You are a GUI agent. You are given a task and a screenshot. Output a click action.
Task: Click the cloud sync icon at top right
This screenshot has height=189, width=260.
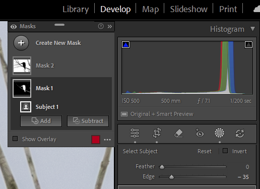[256, 9]
